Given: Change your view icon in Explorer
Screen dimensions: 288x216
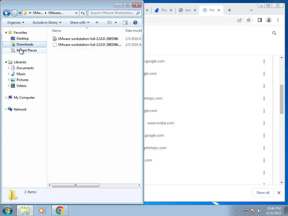Looking at the screenshot, I should [x=110, y=22].
